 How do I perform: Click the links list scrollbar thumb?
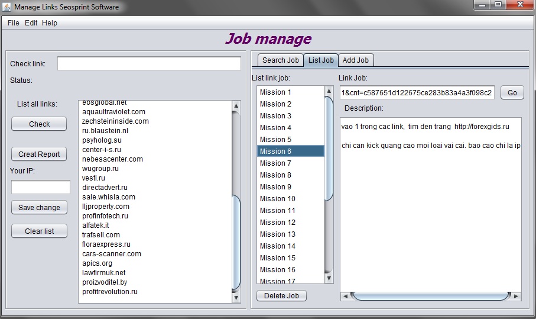click(x=236, y=242)
